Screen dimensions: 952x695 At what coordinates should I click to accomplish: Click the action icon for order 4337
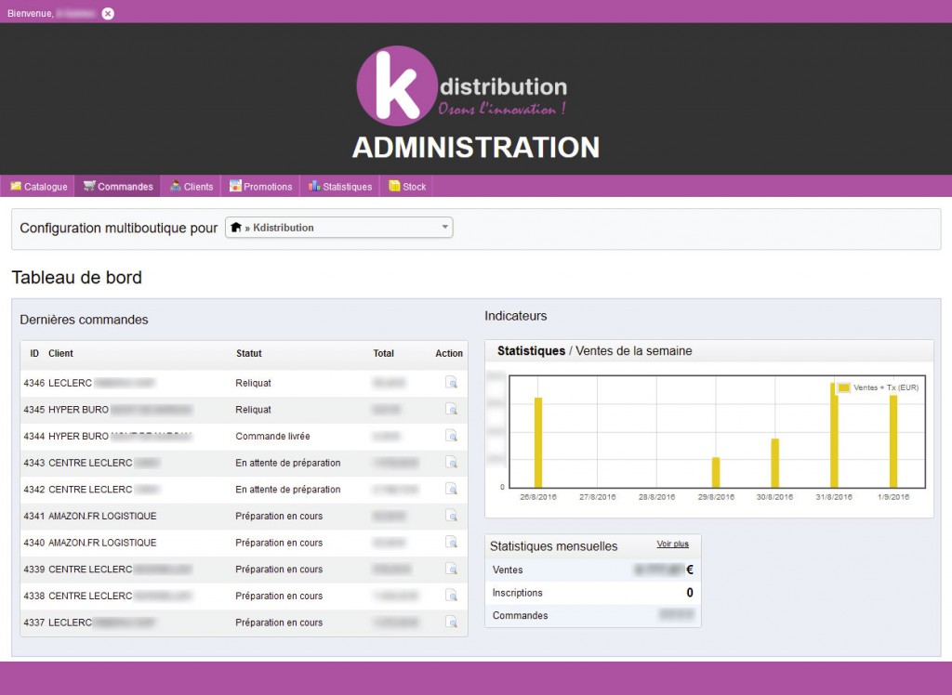(x=451, y=623)
